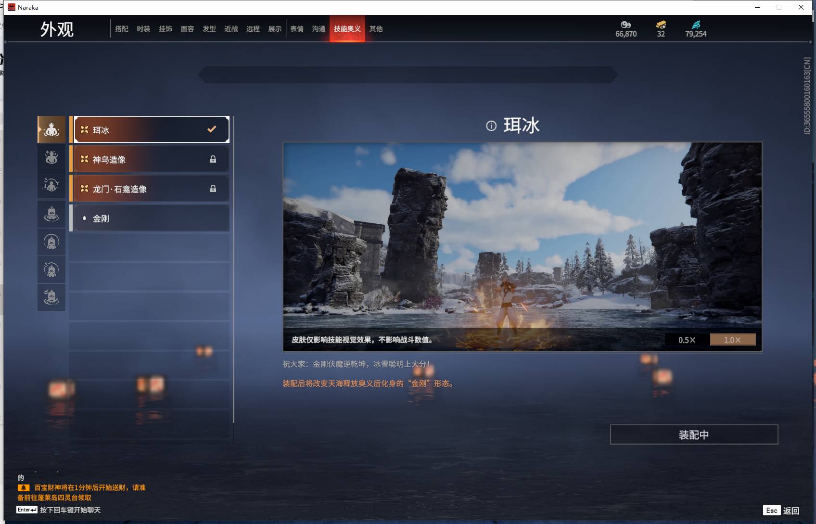Set preview speed to 1.0×
The width and height of the screenshot is (816, 524).
733,340
